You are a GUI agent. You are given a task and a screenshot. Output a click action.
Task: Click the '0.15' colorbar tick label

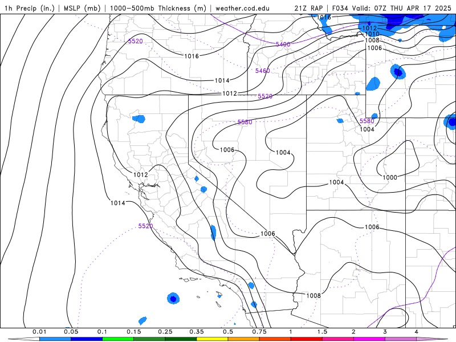pos(134,332)
